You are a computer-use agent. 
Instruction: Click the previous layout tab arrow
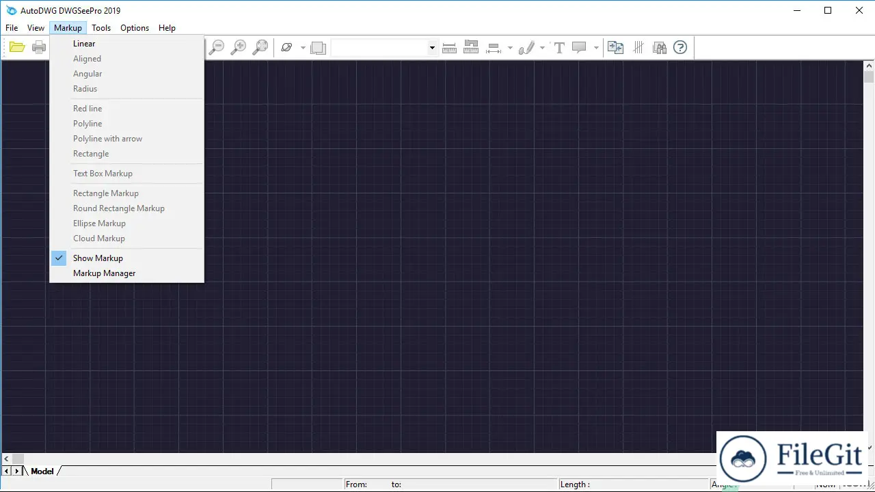click(x=7, y=471)
